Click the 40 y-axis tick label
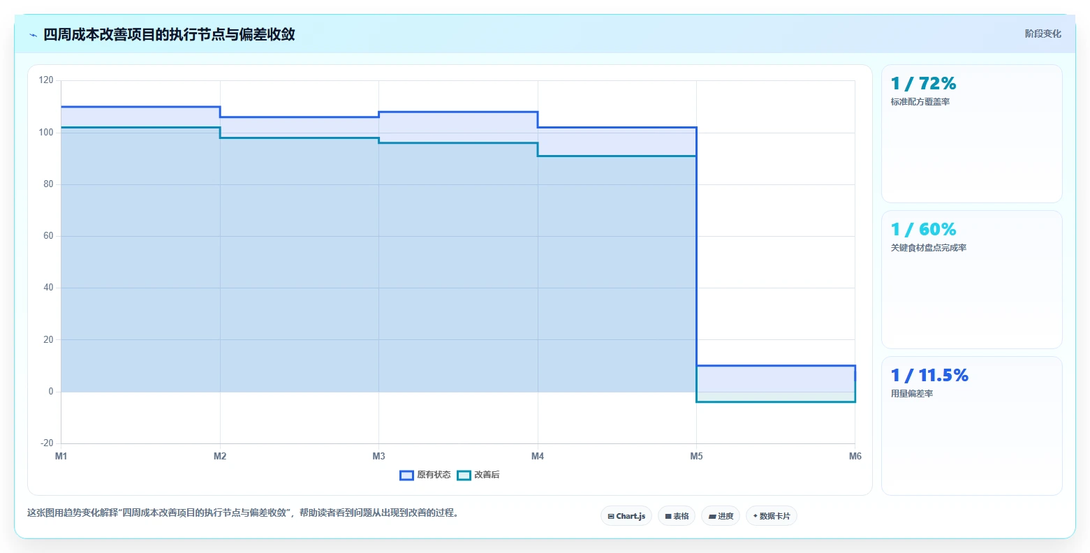1090x553 pixels. (x=48, y=288)
